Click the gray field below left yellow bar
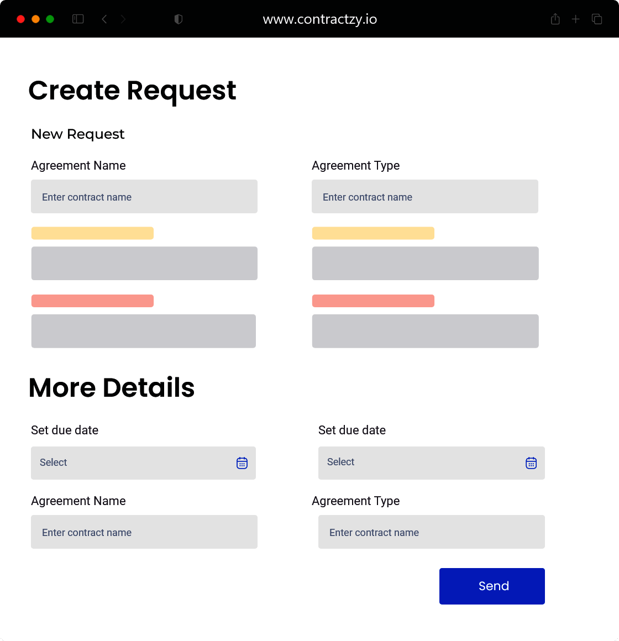 [144, 264]
